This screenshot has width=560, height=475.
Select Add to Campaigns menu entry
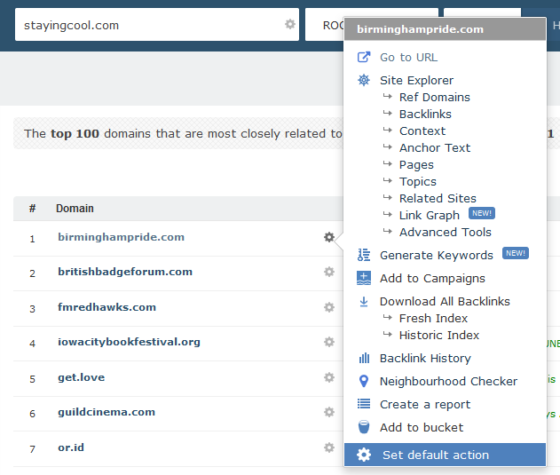pyautogui.click(x=432, y=279)
